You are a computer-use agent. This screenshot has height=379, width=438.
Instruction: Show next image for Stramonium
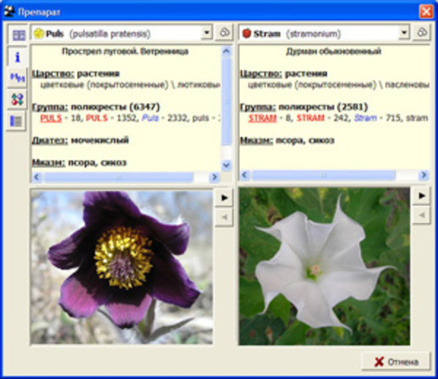tap(421, 195)
